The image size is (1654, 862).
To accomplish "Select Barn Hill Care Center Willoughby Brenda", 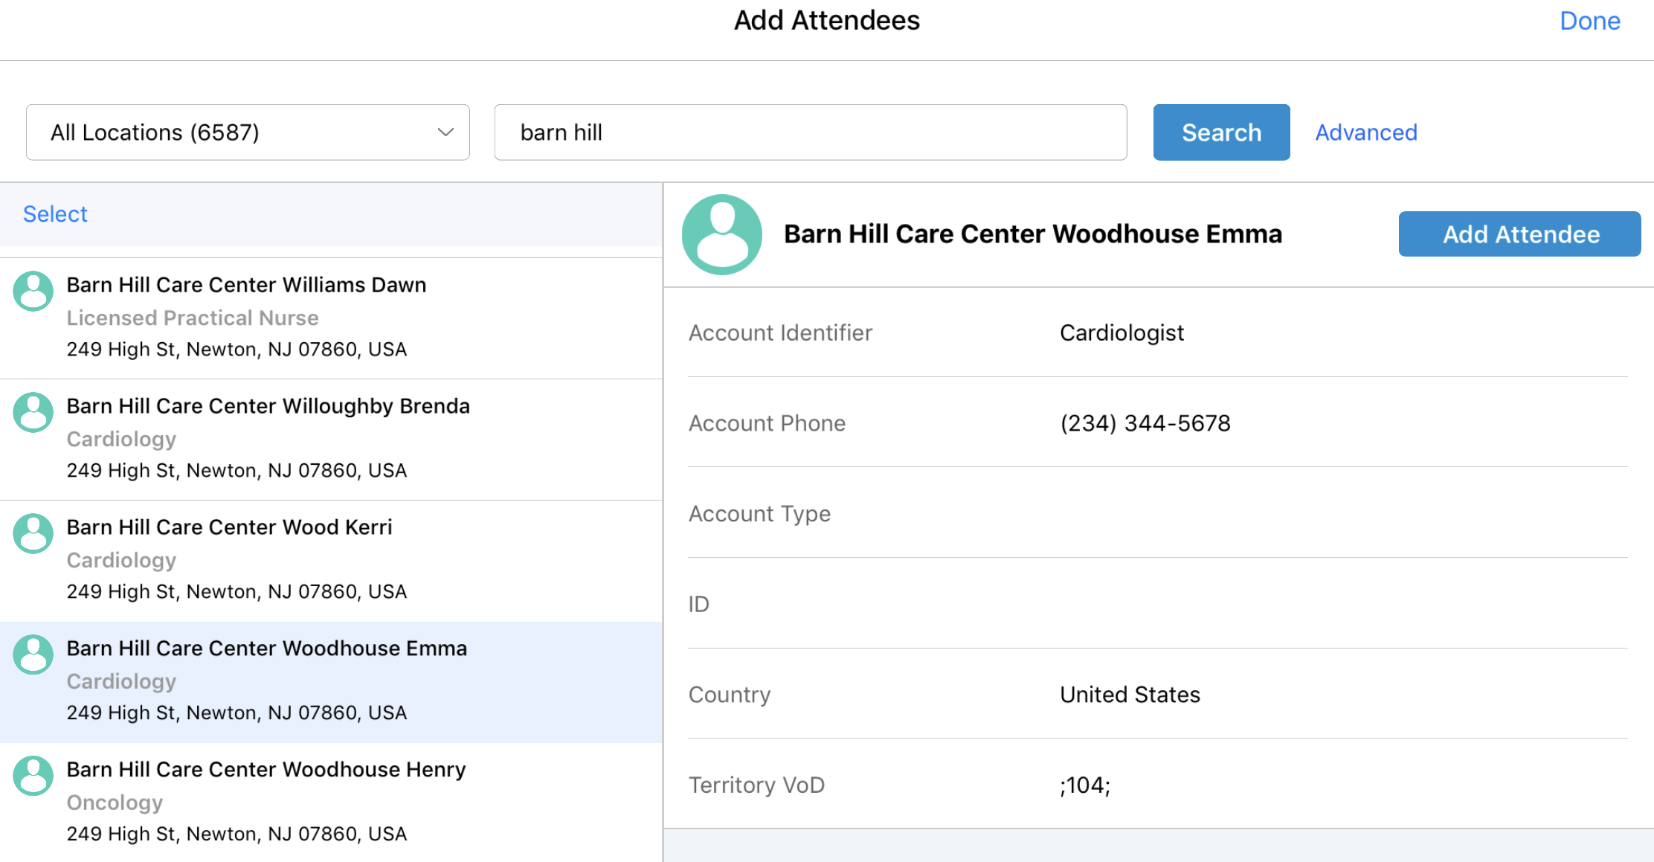I will (x=268, y=406).
